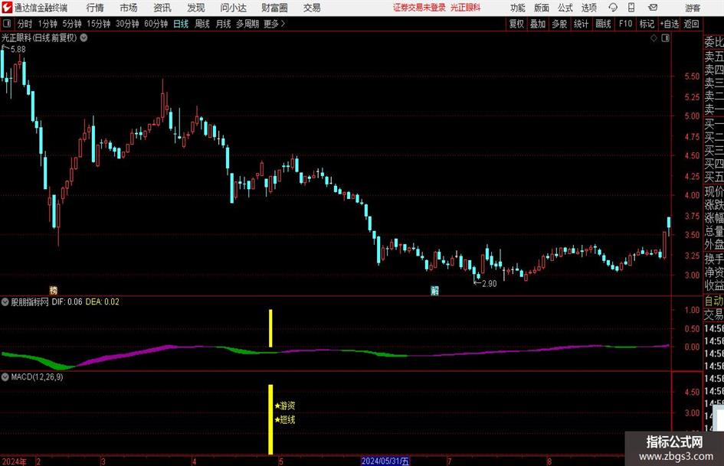
Task: Open the 功能 menu
Action: (518, 8)
